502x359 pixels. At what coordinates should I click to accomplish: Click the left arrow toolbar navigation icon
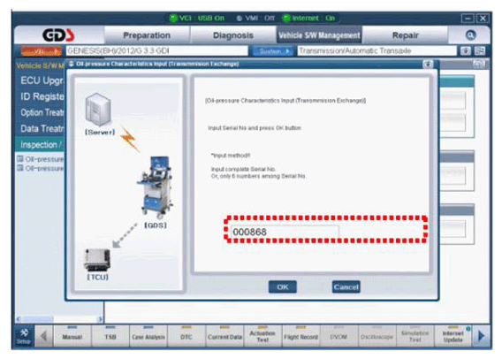tap(44, 336)
